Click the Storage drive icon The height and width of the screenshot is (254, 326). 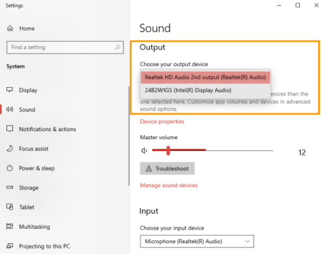tap(10, 188)
